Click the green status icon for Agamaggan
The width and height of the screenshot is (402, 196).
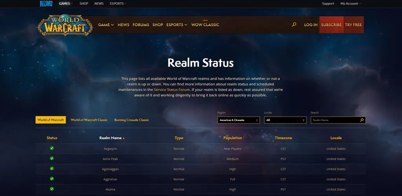52,169
